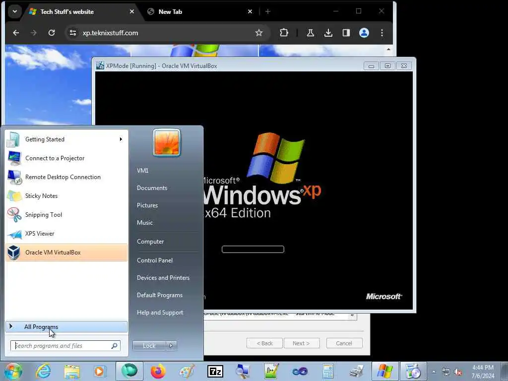This screenshot has height=381, width=508.
Task: Launch Windows Media Player from taskbar
Action: coord(100,372)
